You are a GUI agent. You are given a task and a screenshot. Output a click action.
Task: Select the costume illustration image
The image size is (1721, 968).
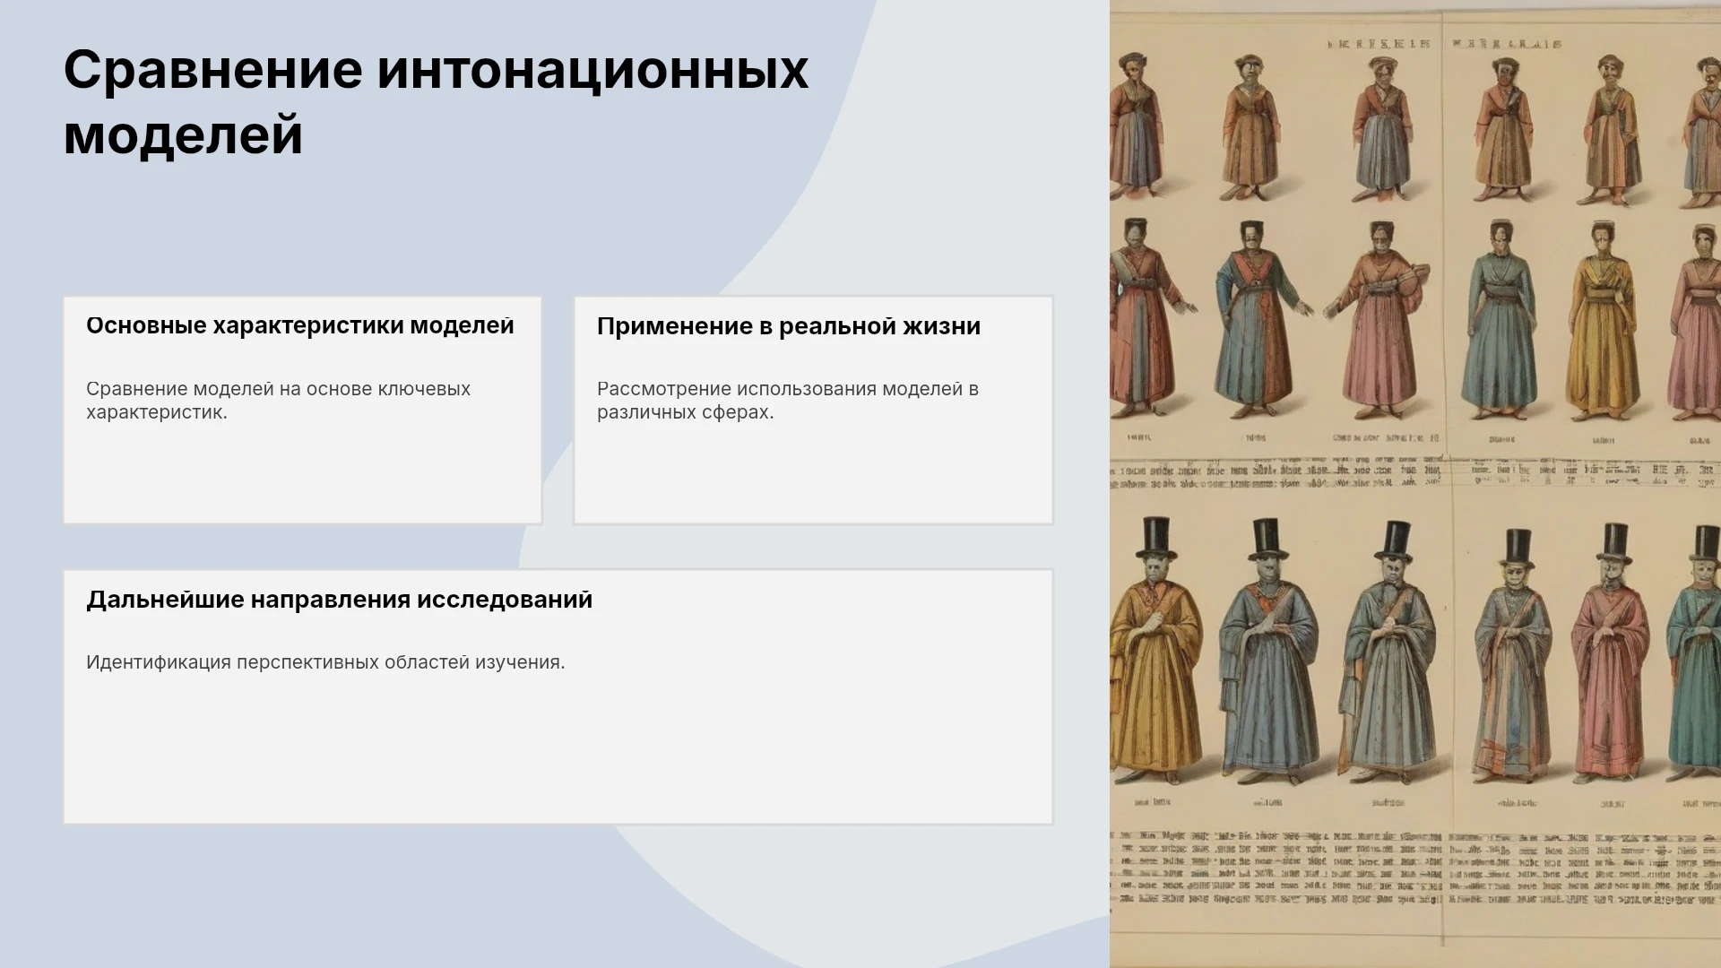1415,484
